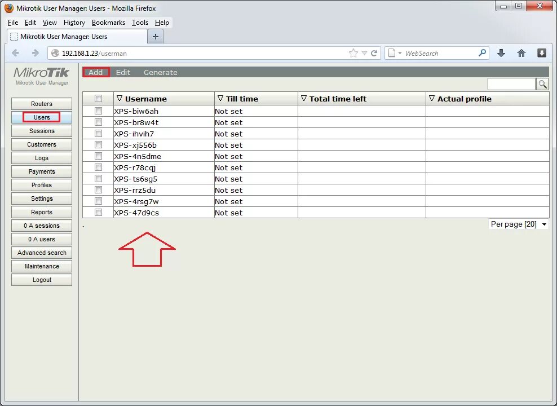557x406 pixels.
Task: Open Actual profile column filter triangle
Action: click(432, 98)
